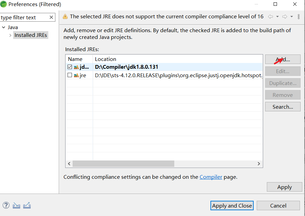
Task: Click the Add button
Action: [283, 59]
